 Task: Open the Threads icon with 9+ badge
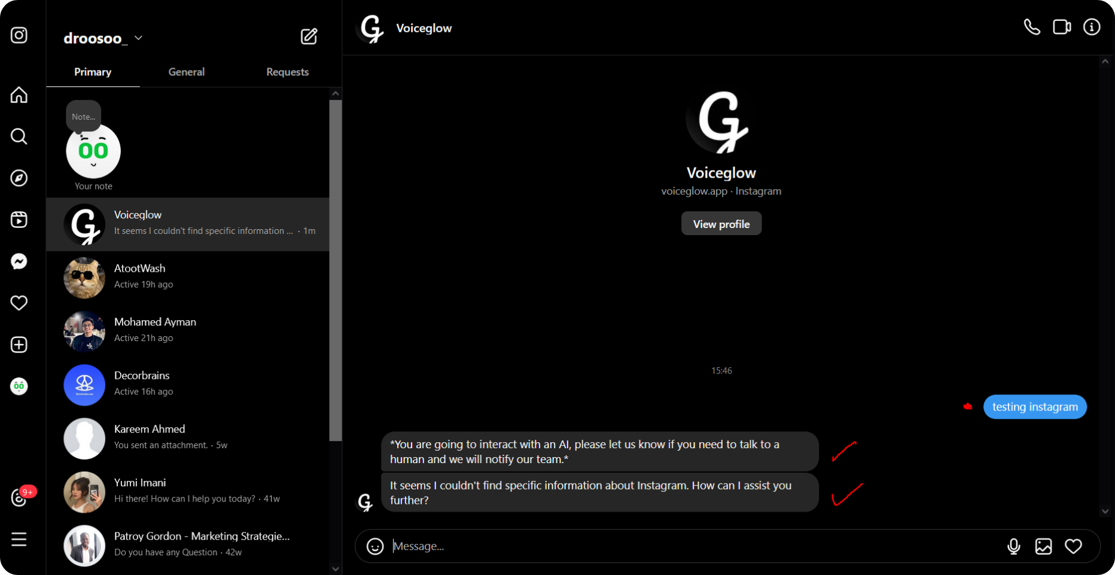point(19,497)
